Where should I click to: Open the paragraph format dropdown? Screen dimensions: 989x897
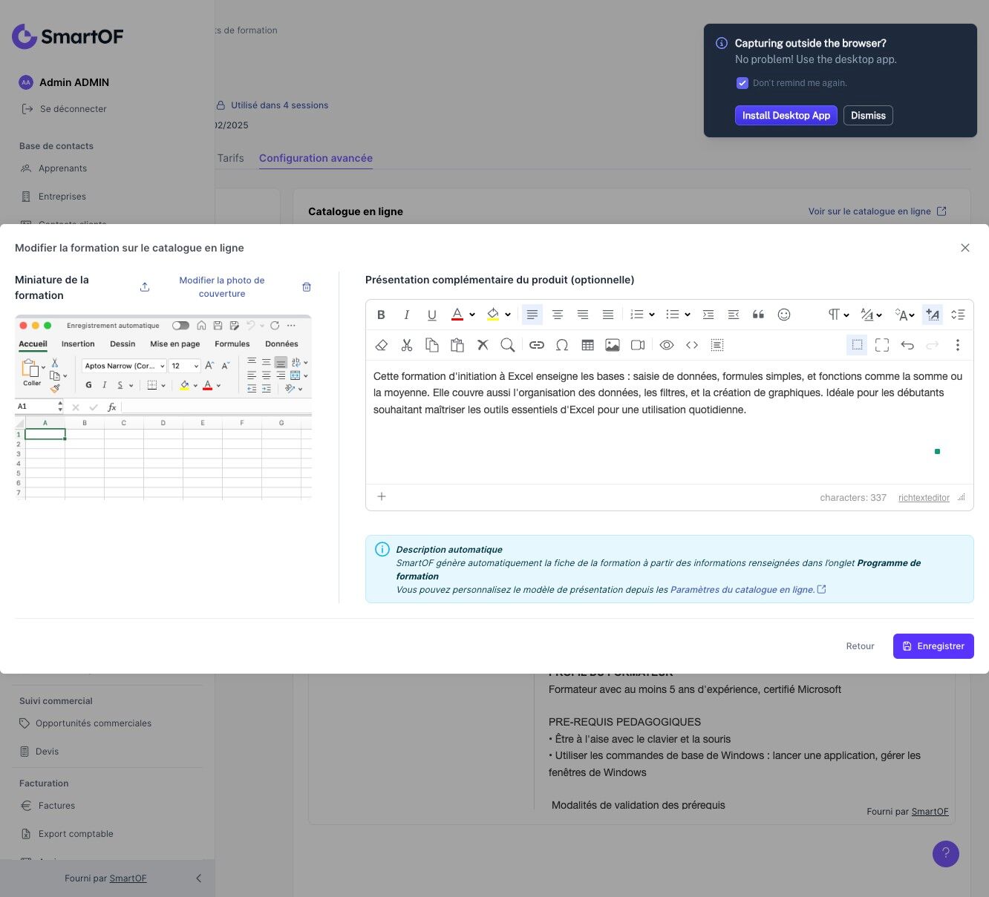click(x=838, y=315)
